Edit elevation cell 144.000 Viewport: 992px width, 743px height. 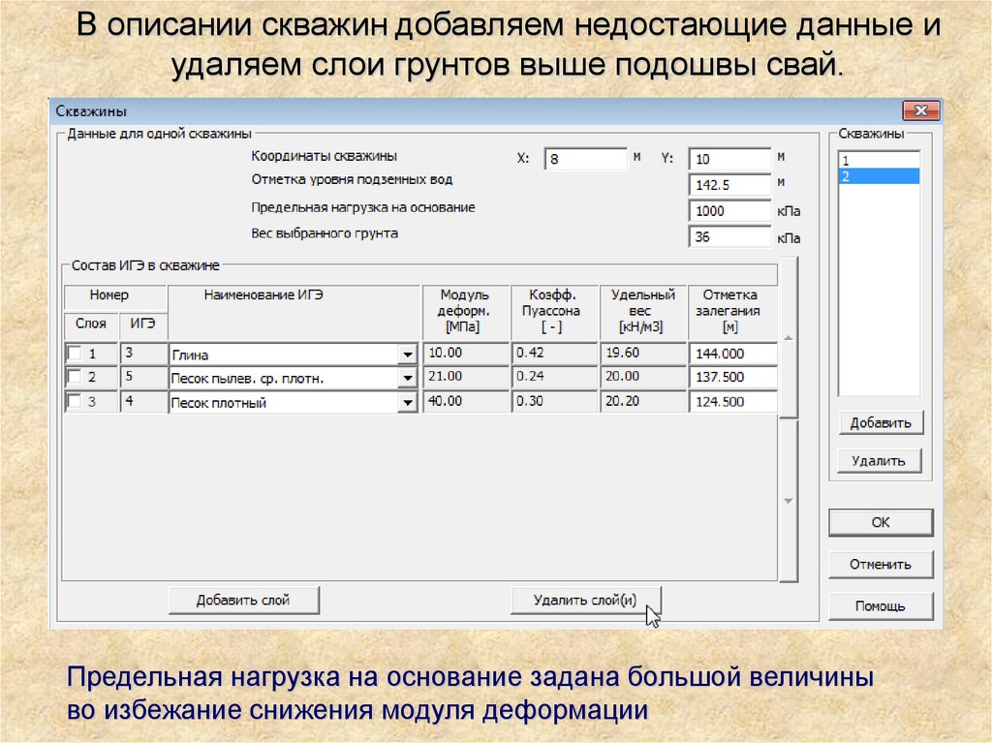733,354
